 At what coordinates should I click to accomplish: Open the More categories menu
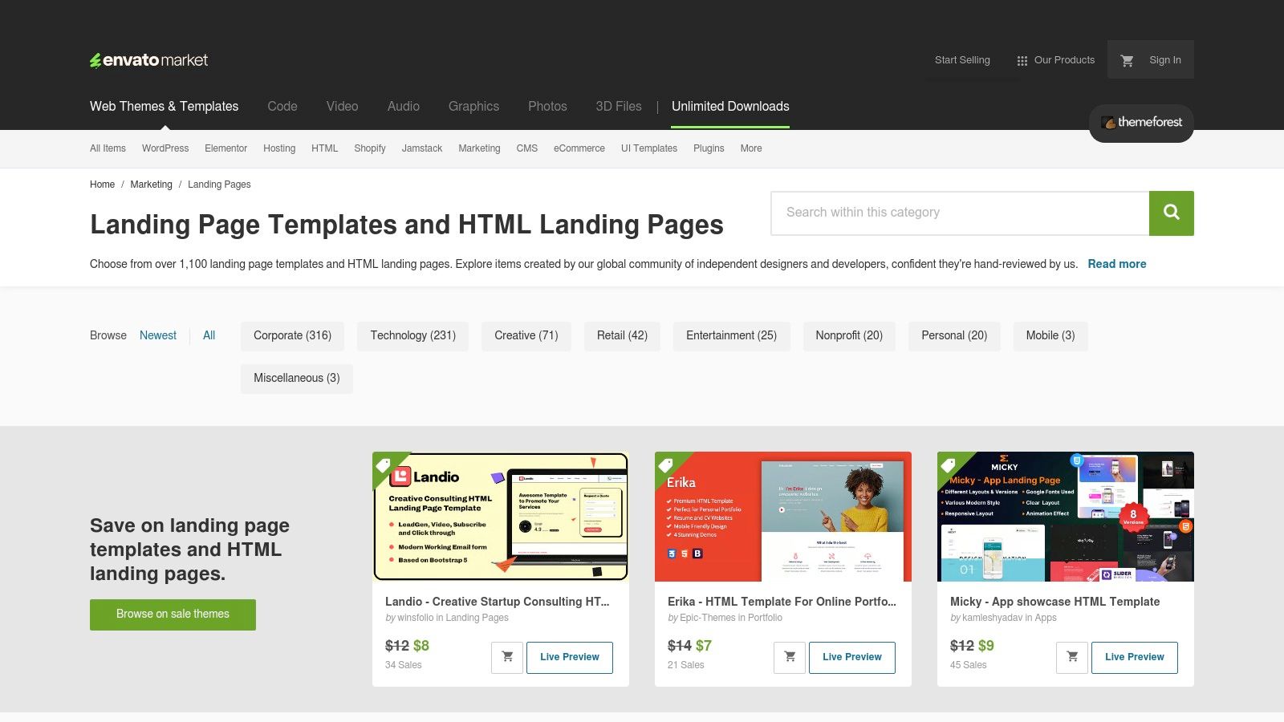point(750,148)
